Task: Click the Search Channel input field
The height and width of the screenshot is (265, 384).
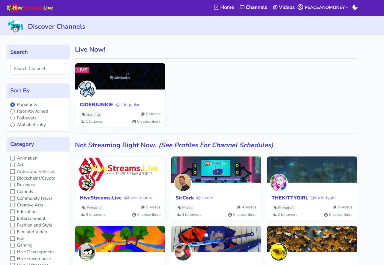Action: [x=38, y=68]
